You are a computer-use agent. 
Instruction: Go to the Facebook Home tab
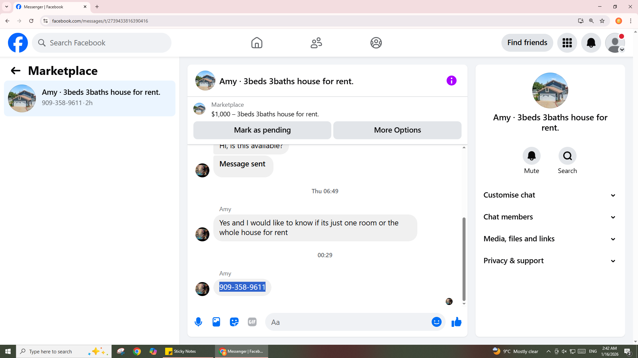pyautogui.click(x=257, y=43)
